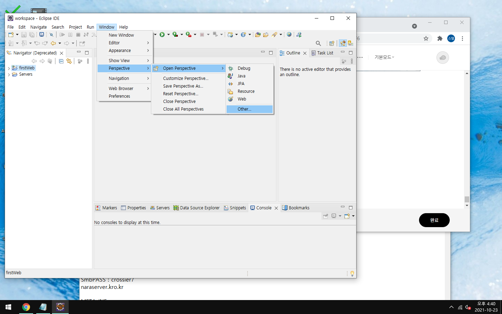The image size is (502, 314).
Task: Click the New Dynamic Web Project icon
Action: 230,35
